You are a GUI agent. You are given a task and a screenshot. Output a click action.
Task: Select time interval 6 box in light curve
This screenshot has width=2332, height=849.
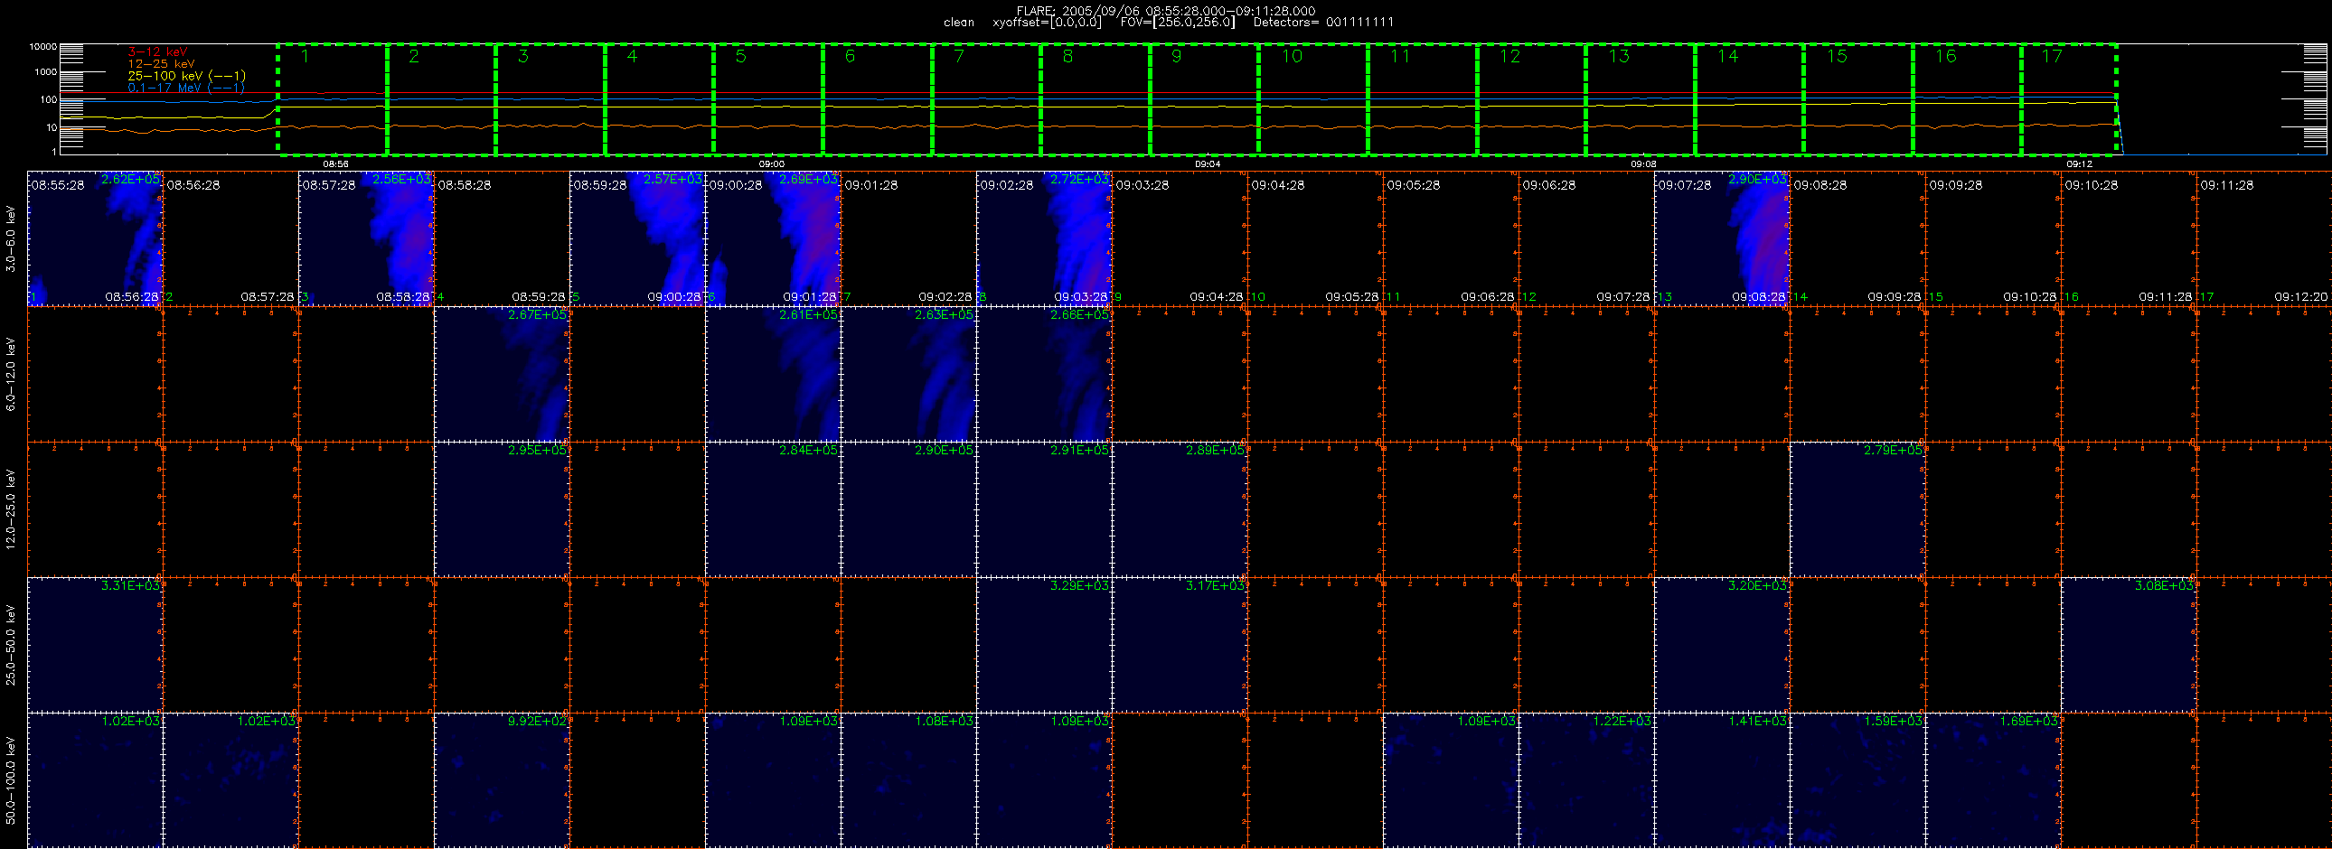point(878,99)
